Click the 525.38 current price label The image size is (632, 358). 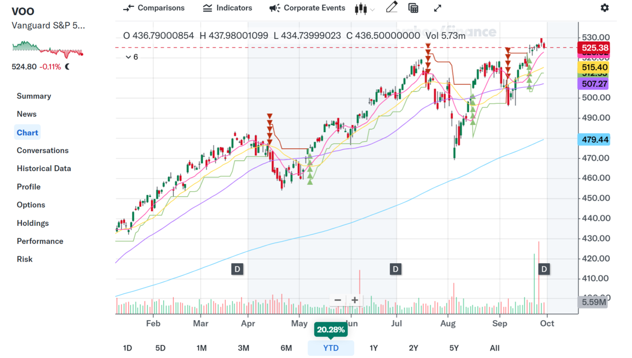coord(595,48)
